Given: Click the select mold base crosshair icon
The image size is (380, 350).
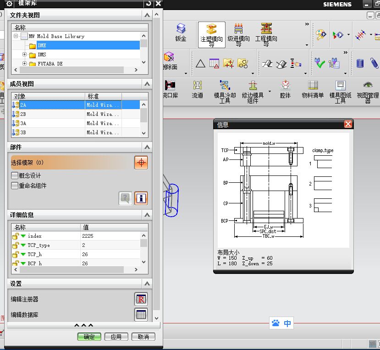Looking at the screenshot, I should [x=141, y=163].
